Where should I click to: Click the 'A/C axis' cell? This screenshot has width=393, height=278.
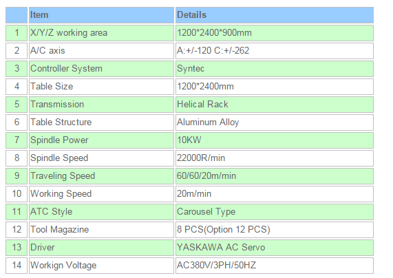101,51
